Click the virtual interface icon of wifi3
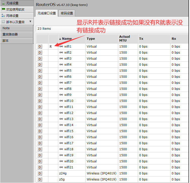The image size is (190, 183). pyautogui.click(x=61, y=58)
